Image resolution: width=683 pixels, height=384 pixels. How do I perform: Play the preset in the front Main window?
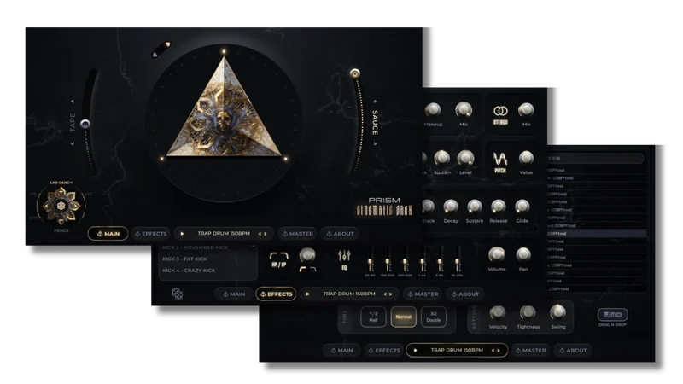pos(182,234)
